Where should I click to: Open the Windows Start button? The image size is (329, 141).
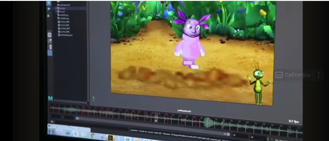51,132
